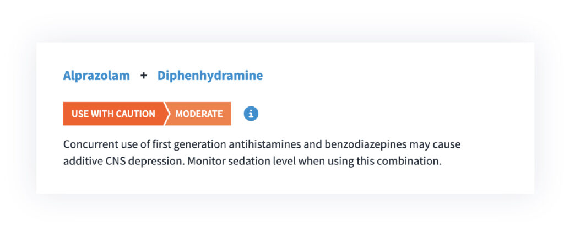This screenshot has width=564, height=225.
Task: Open the blue info icon beside severity badges
Action: [x=251, y=114]
